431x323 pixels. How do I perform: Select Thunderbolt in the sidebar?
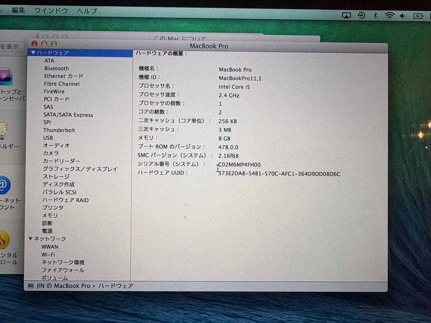[59, 130]
